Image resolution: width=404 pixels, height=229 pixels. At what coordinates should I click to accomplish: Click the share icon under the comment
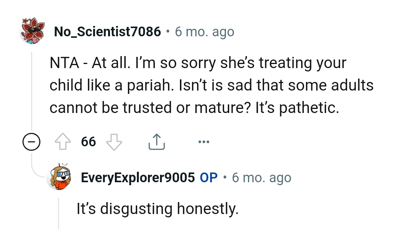click(x=157, y=141)
